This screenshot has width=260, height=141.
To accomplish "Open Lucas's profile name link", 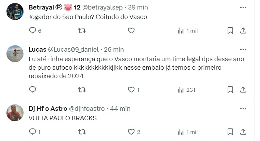I will (x=37, y=50).
